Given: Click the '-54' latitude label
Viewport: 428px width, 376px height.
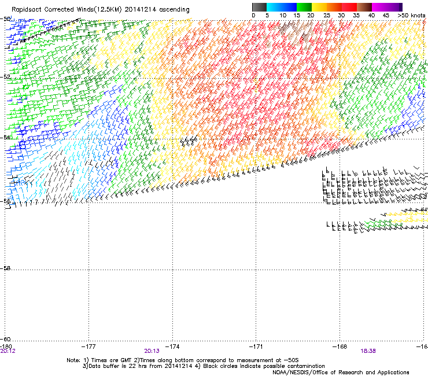Looking at the screenshot, I should click(x=5, y=137).
